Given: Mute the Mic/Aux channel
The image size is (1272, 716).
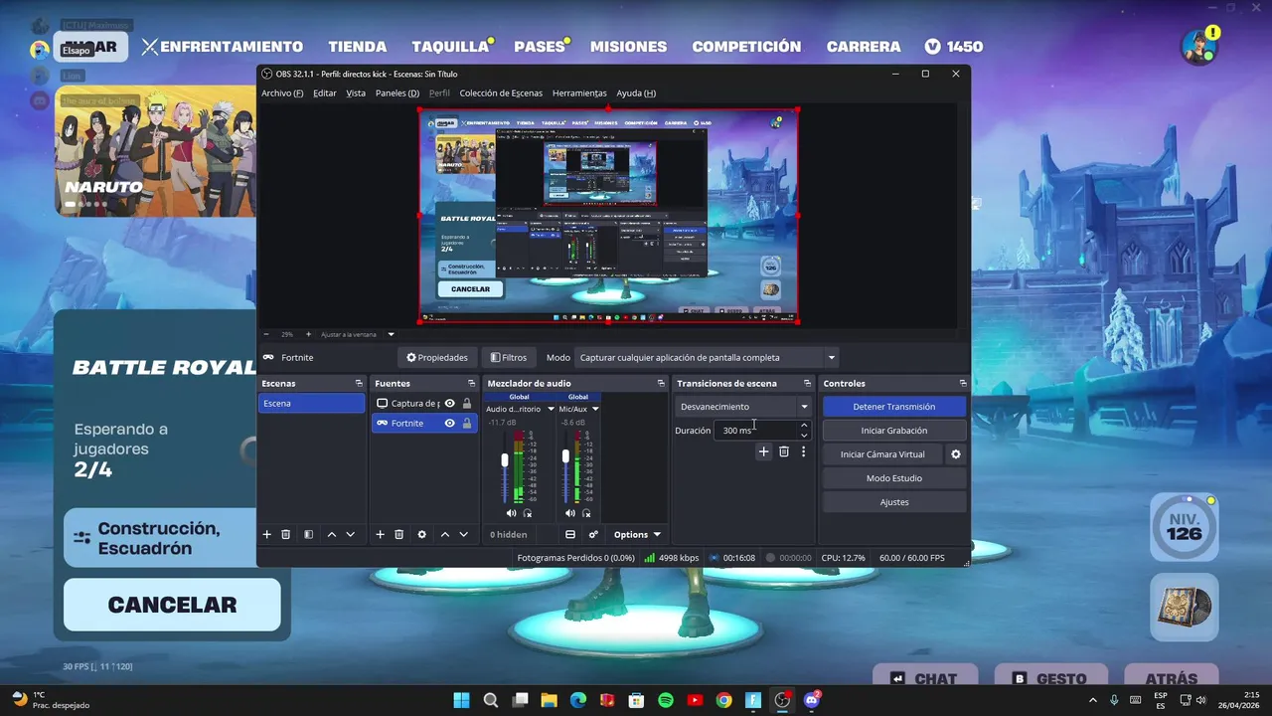Looking at the screenshot, I should [x=569, y=513].
